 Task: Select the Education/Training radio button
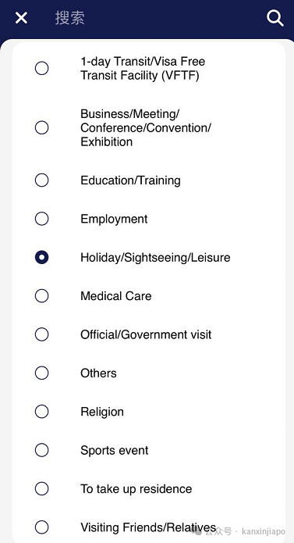click(x=42, y=180)
